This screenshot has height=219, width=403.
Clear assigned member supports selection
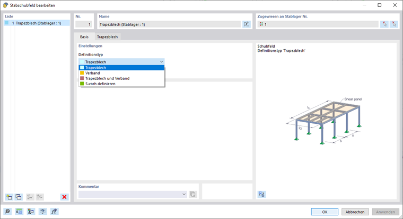click(x=394, y=24)
